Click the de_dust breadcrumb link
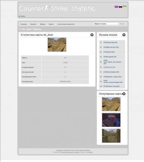 click(x=27, y=29)
